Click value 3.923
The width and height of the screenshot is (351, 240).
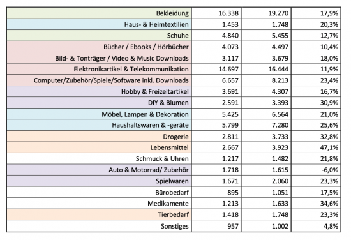[x=280, y=147]
